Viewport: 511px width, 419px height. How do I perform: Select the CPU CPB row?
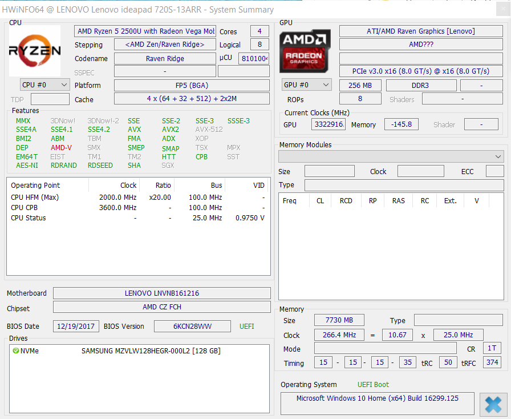(138, 208)
